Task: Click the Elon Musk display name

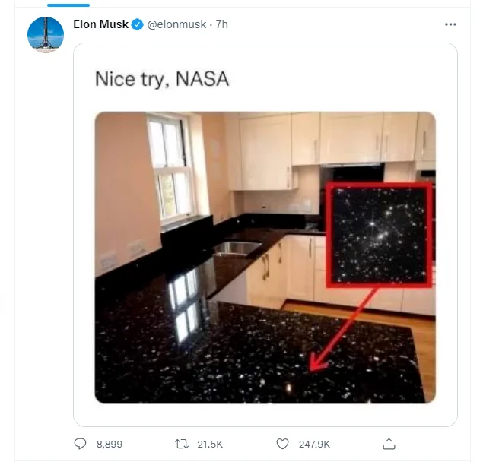Action: (100, 24)
